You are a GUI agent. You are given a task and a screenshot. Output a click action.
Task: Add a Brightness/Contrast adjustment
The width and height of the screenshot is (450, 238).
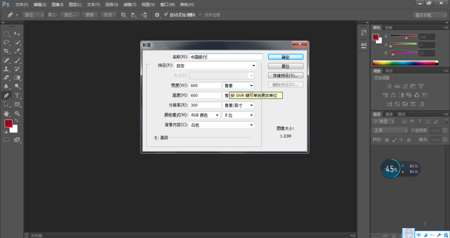click(x=389, y=86)
